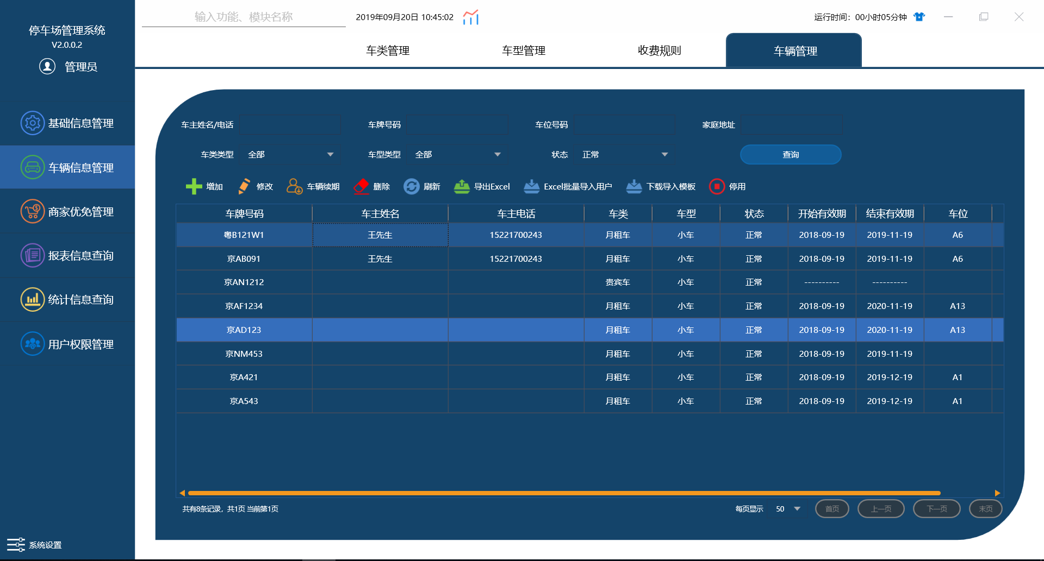
Task: Sort by 车牌号码 column header
Action: pyautogui.click(x=244, y=214)
